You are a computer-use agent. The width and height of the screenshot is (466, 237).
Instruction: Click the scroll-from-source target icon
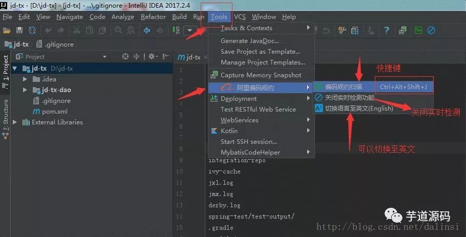click(125, 56)
